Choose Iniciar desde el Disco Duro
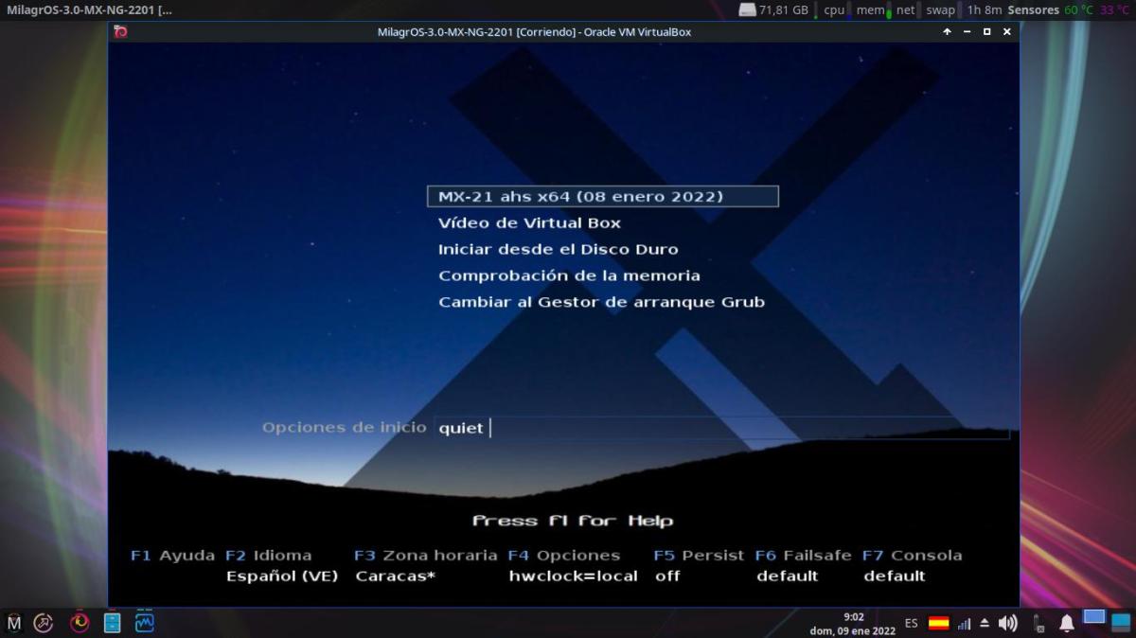This screenshot has width=1136, height=638. 558,249
